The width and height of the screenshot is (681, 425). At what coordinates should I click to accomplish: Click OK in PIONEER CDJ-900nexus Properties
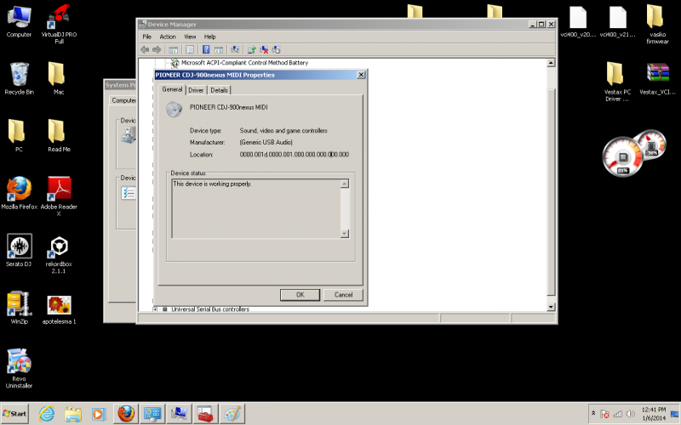(300, 295)
